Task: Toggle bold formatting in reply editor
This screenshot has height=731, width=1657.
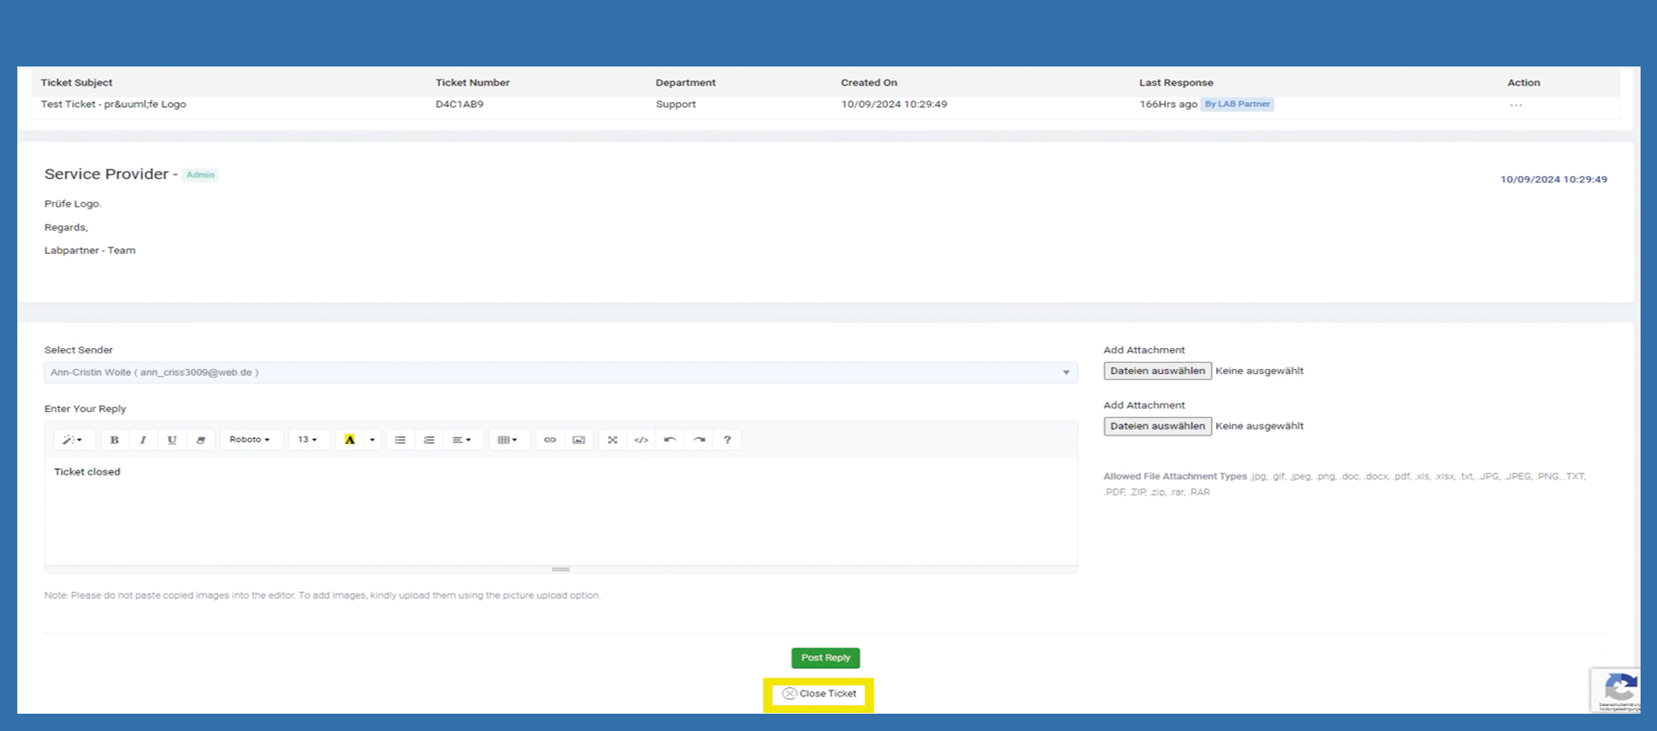Action: pos(114,440)
